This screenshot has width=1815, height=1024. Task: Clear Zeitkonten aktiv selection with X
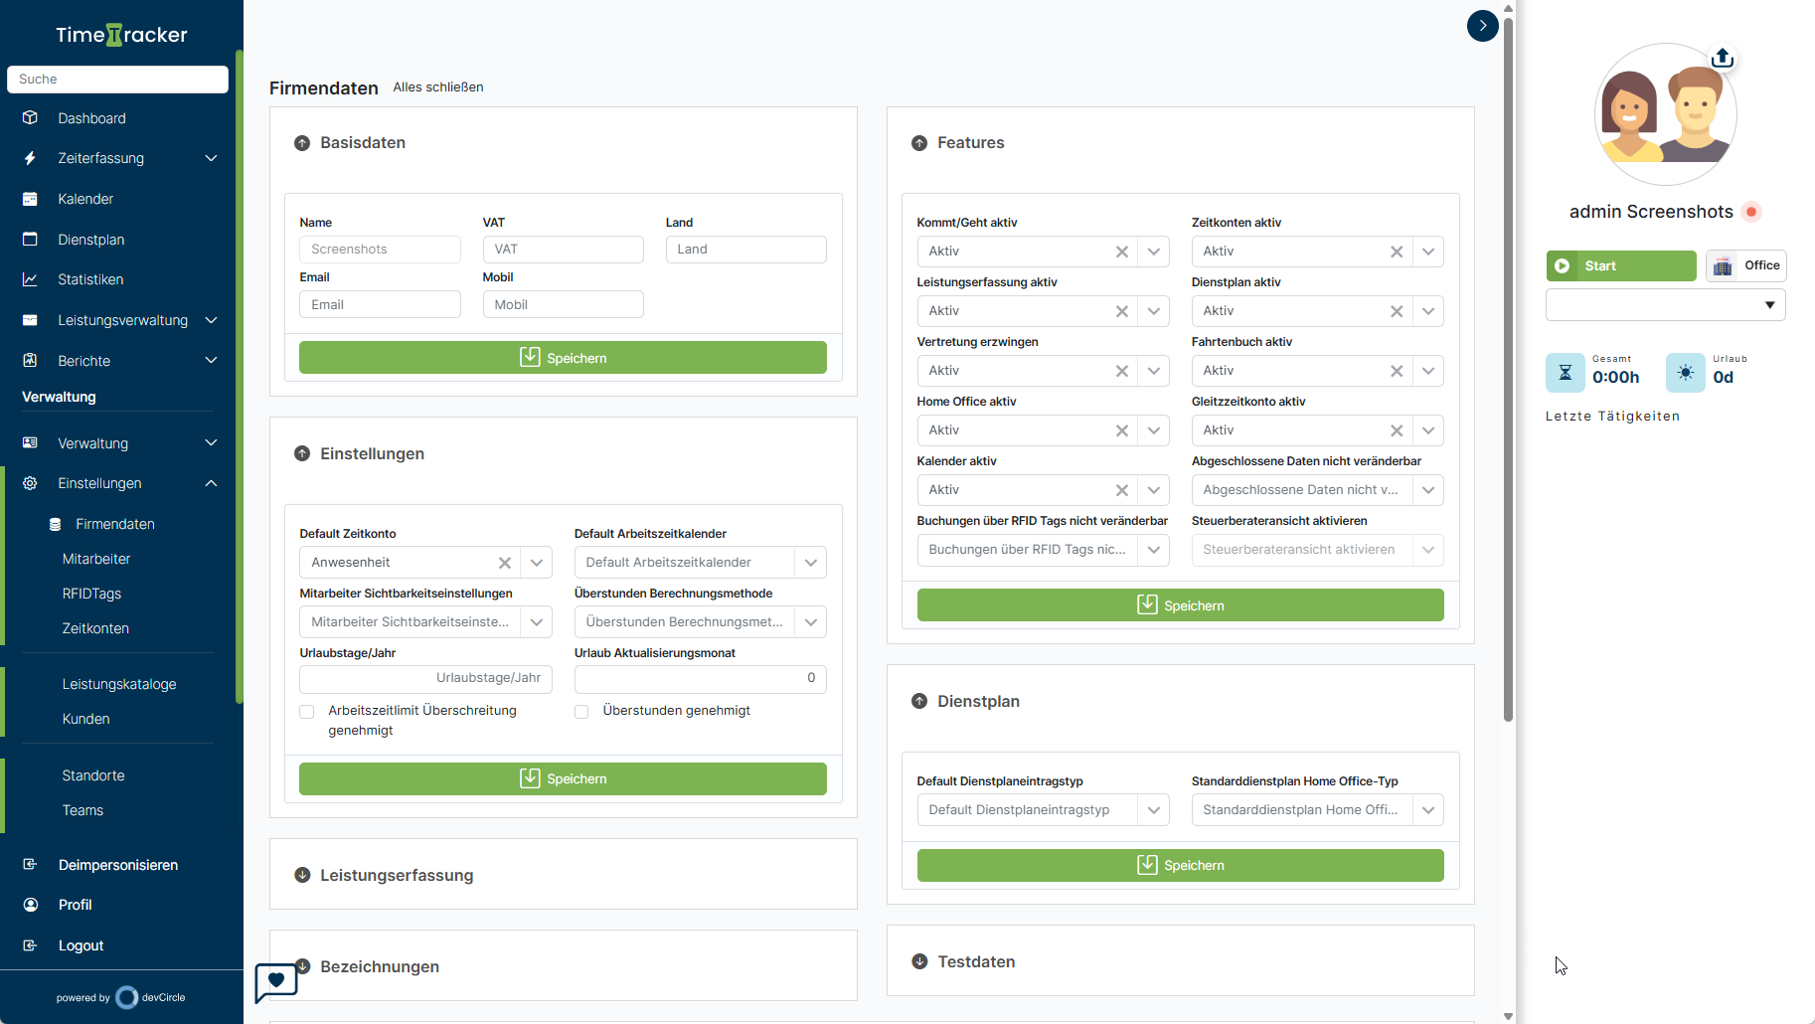tap(1397, 252)
